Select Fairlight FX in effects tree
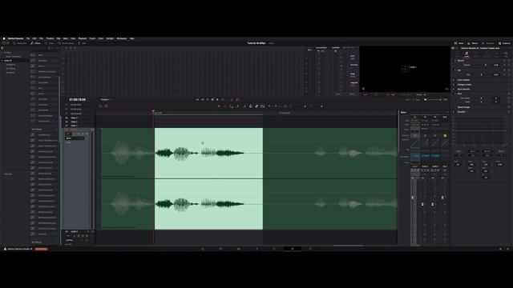This screenshot has width=513, height=288. 10,65
